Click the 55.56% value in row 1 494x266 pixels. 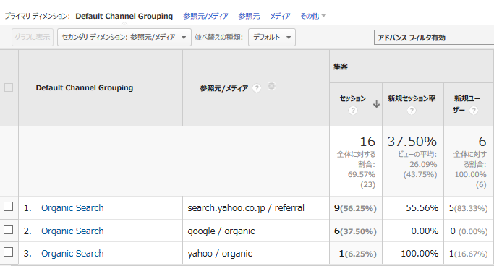(422, 207)
